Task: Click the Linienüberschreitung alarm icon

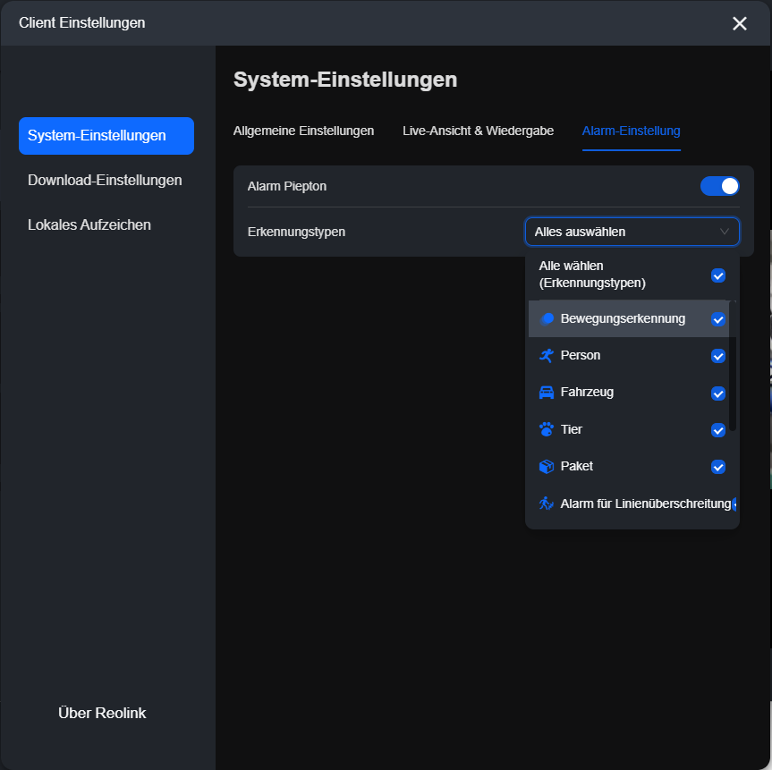Action: tap(547, 503)
